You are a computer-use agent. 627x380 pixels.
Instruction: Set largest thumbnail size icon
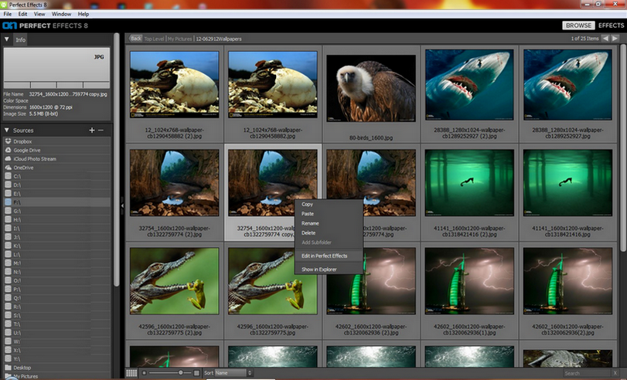click(x=196, y=373)
